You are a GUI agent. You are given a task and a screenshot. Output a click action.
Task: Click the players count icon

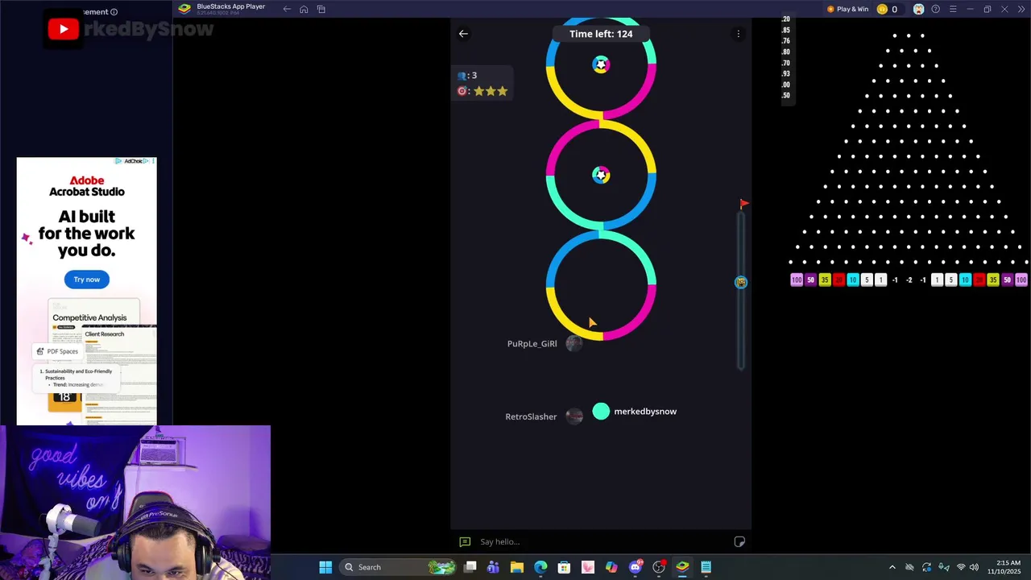pyautogui.click(x=462, y=76)
